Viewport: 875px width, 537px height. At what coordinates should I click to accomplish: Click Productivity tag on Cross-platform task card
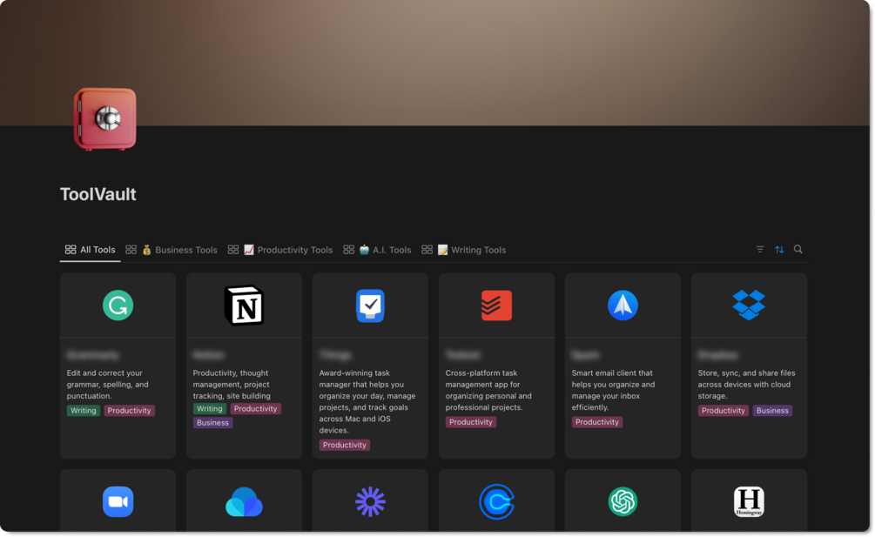tap(471, 422)
